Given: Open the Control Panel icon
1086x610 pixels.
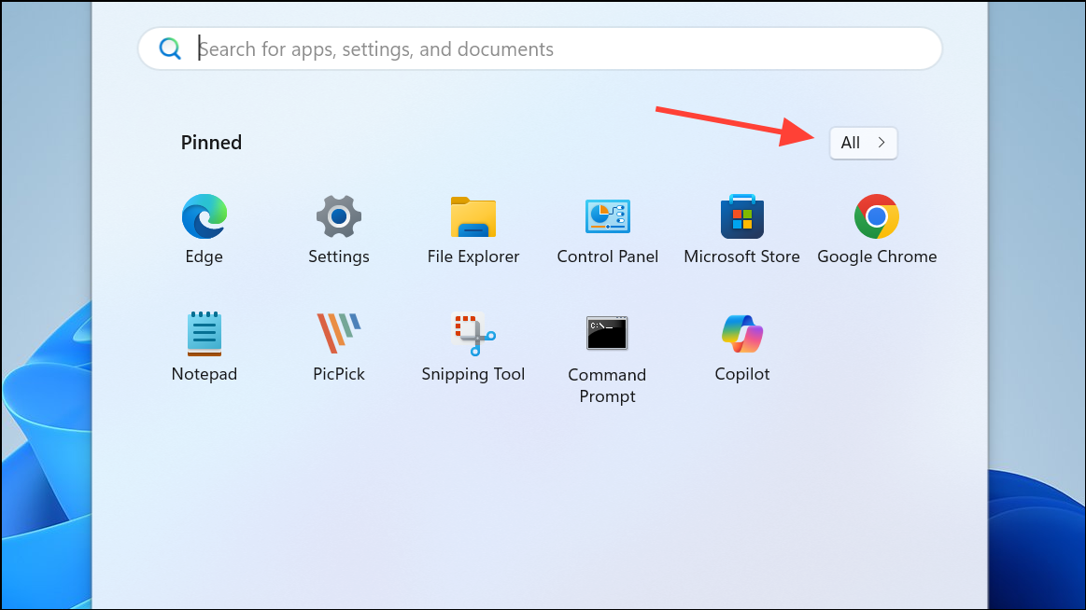Looking at the screenshot, I should (607, 216).
